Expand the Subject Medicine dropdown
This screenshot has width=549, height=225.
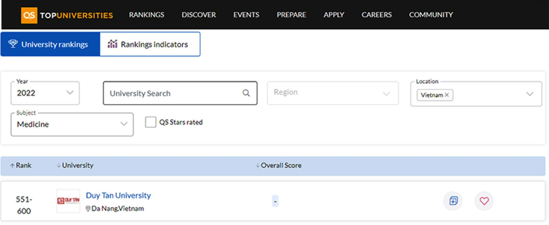tap(72, 124)
